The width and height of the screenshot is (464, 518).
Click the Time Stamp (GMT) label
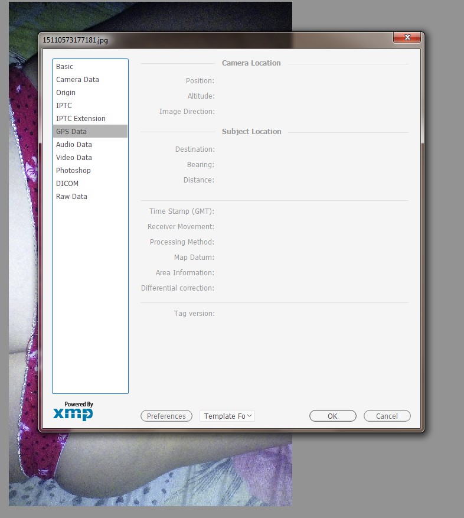click(x=182, y=211)
